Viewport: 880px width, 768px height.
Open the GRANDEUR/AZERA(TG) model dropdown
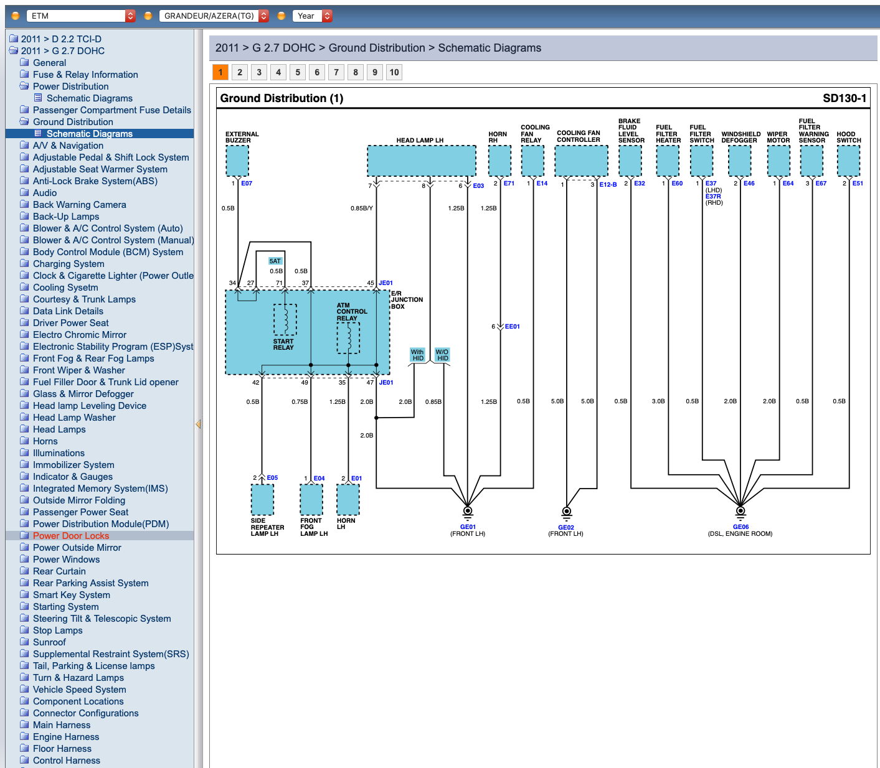[214, 16]
